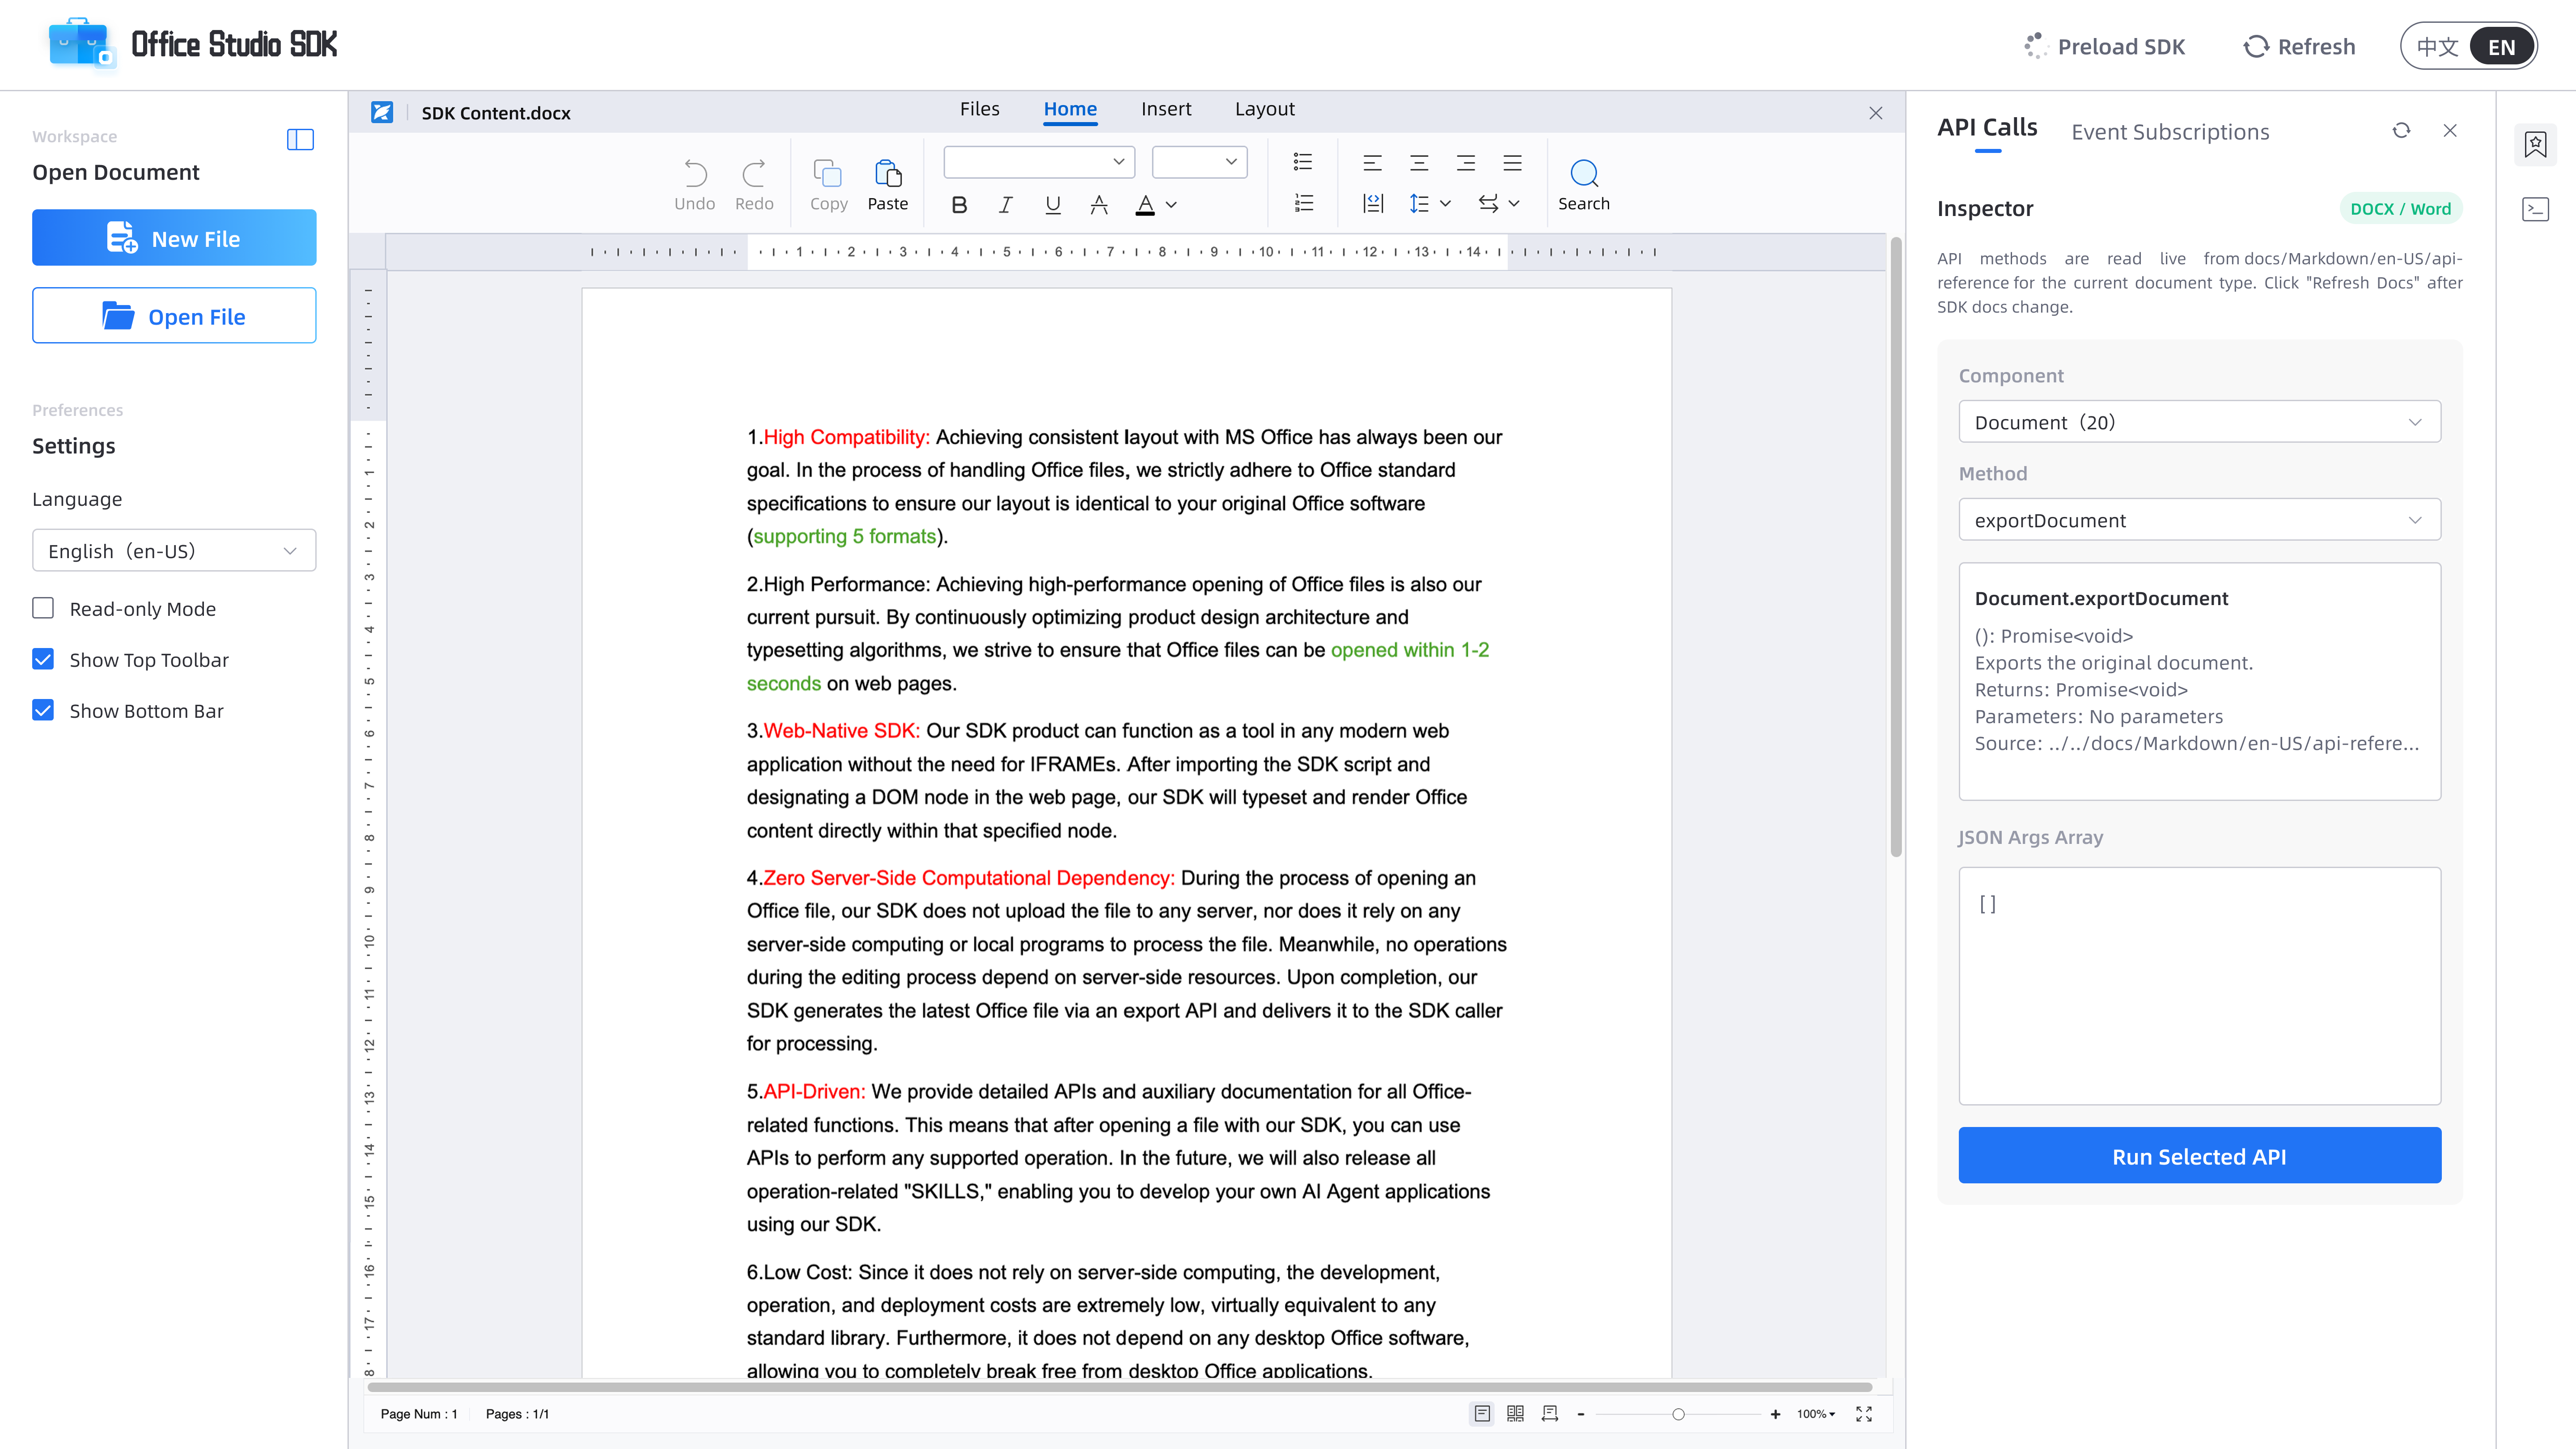Toggle the left sidebar panel icon
The image size is (2576, 1449).
coord(300,140)
